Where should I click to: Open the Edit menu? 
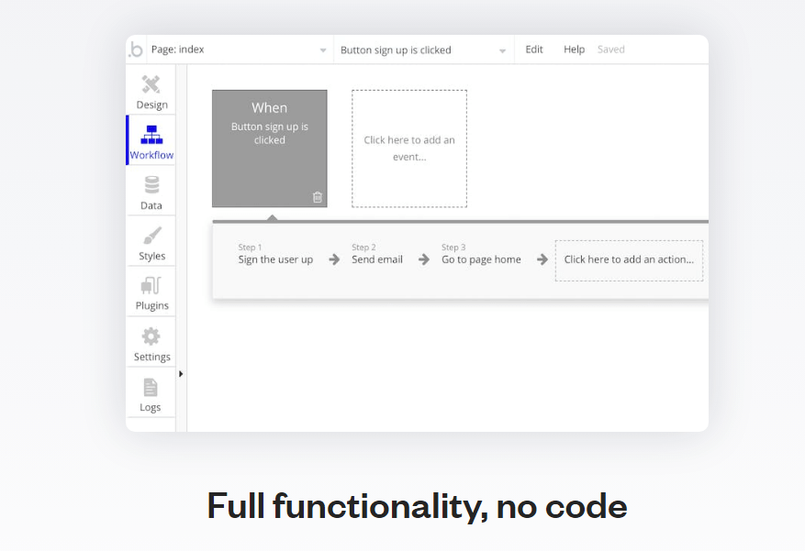(x=534, y=50)
